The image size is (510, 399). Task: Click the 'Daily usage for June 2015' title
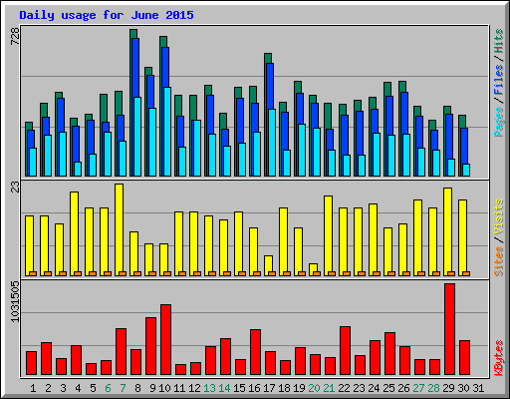107,15
